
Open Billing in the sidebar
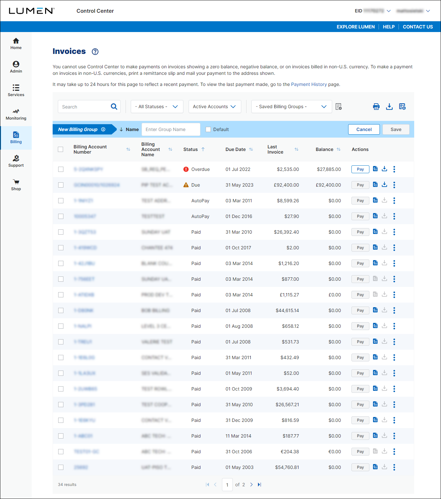16,138
